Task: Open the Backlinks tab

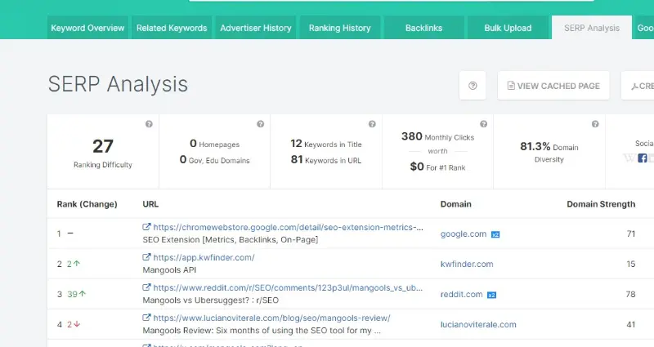Action: pyautogui.click(x=423, y=28)
